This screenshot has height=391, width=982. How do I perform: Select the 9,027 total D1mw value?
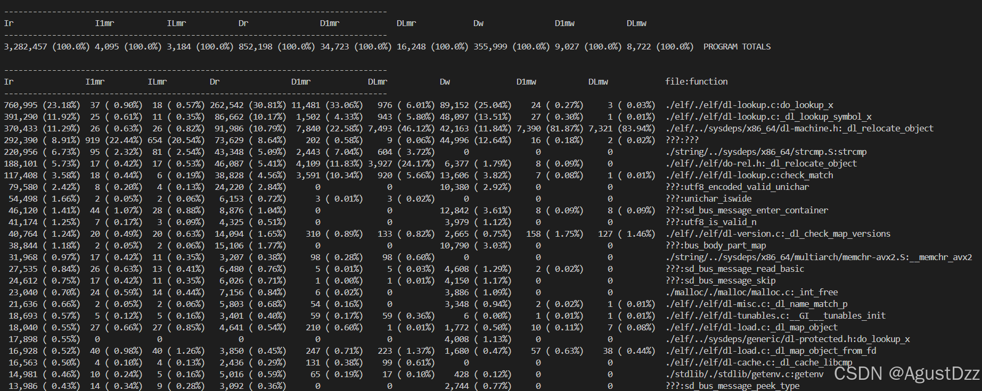tap(567, 47)
